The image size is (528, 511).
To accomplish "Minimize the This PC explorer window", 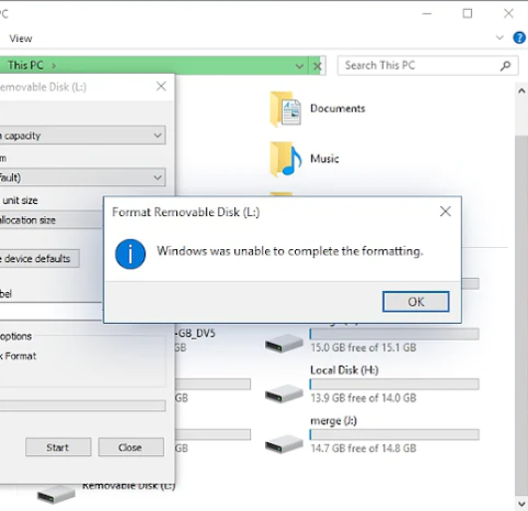I will click(x=427, y=14).
